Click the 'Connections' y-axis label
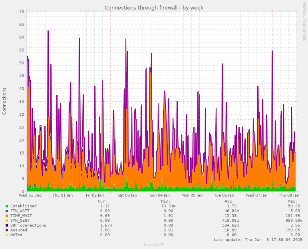 click(4, 101)
